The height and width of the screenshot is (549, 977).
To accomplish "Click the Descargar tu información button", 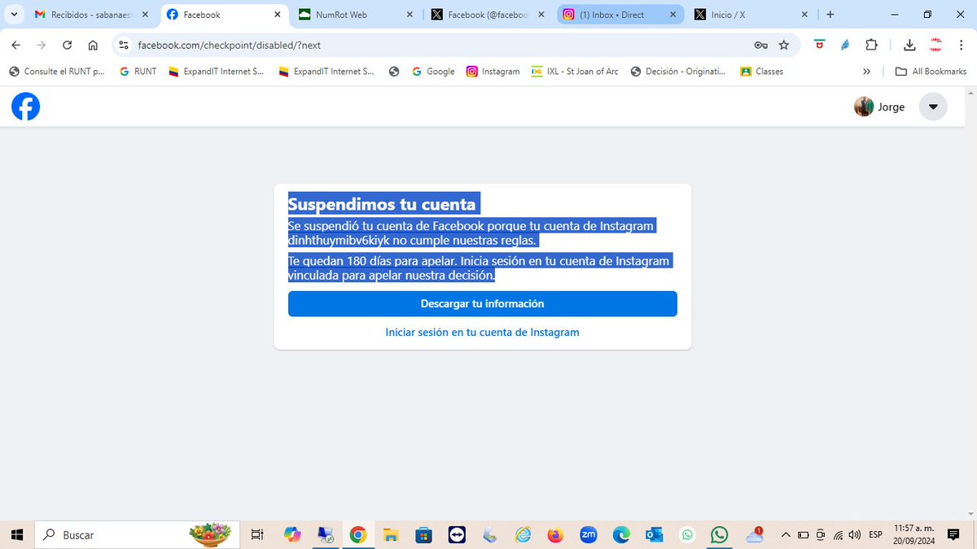I will [x=482, y=303].
